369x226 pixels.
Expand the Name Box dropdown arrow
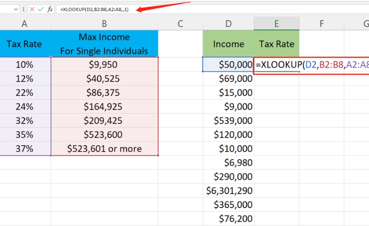[16, 9]
